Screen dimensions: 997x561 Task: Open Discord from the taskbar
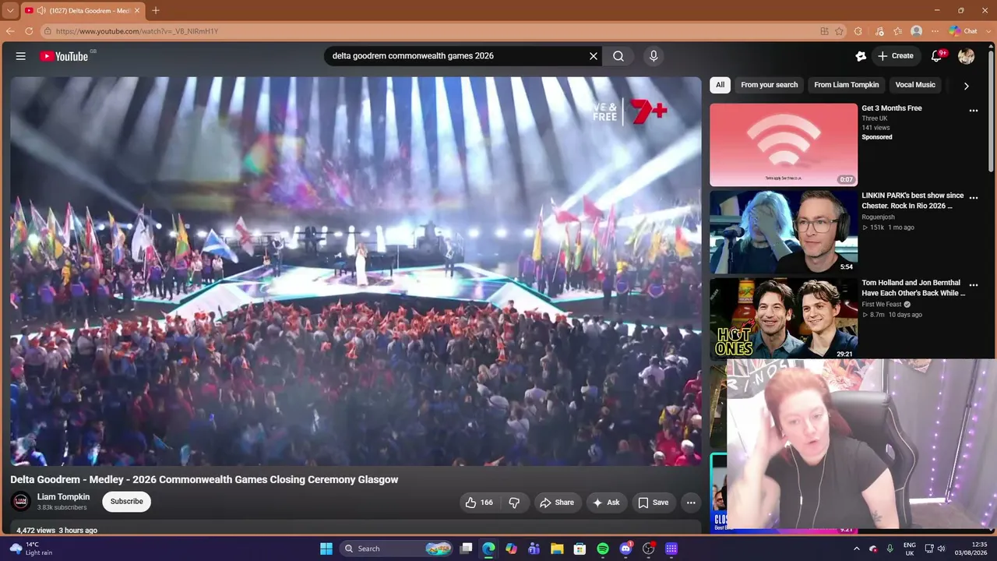[x=625, y=549]
